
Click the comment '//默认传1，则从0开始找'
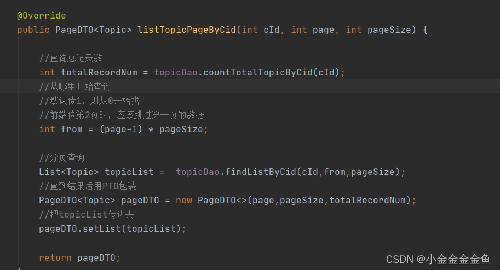89,101
